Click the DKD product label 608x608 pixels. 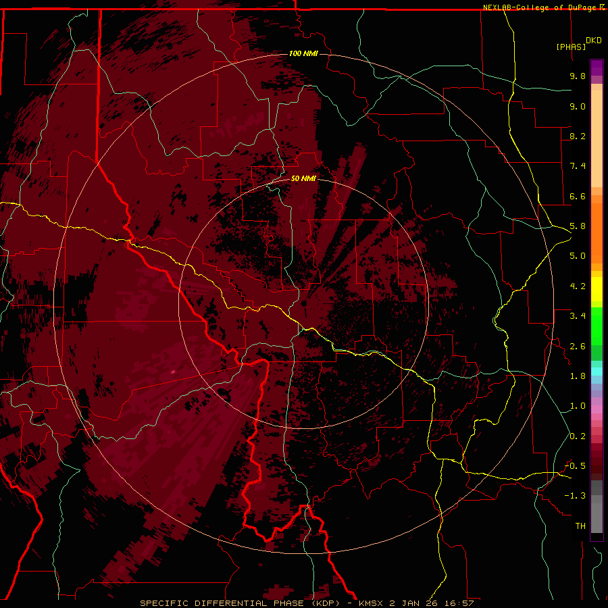point(594,41)
